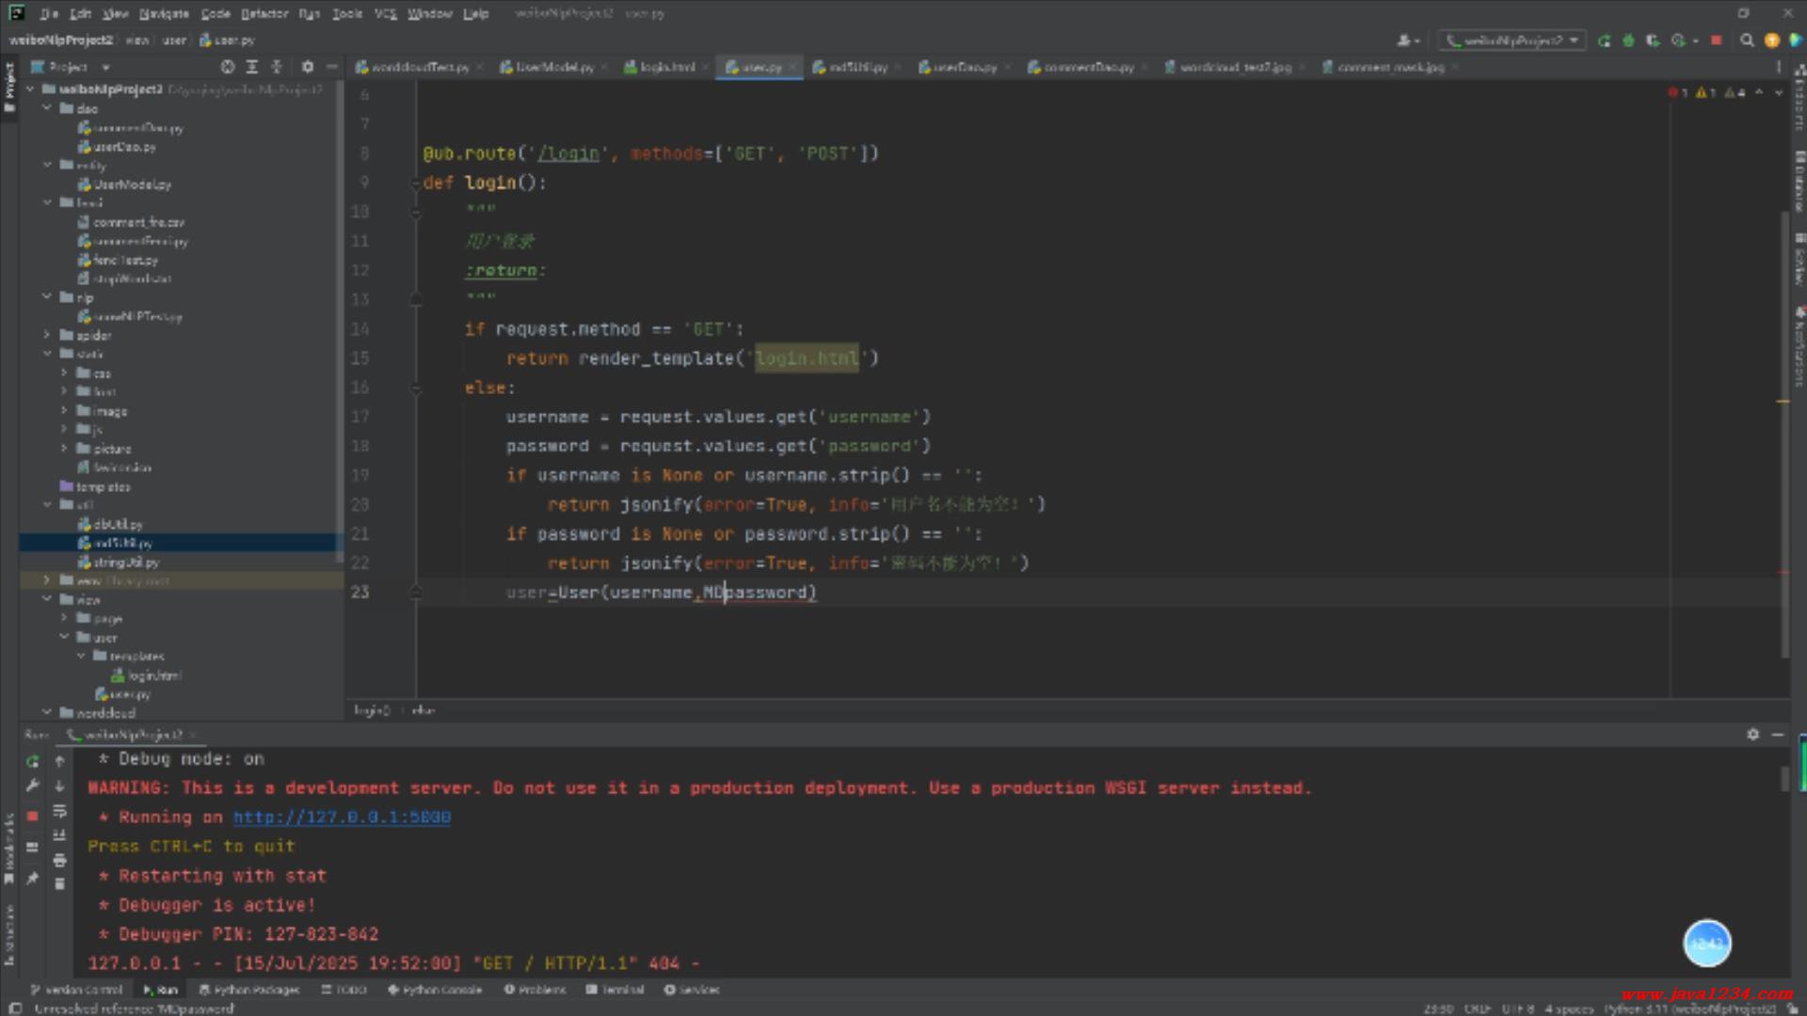
Task: Open the Refactor menu
Action: click(x=264, y=13)
